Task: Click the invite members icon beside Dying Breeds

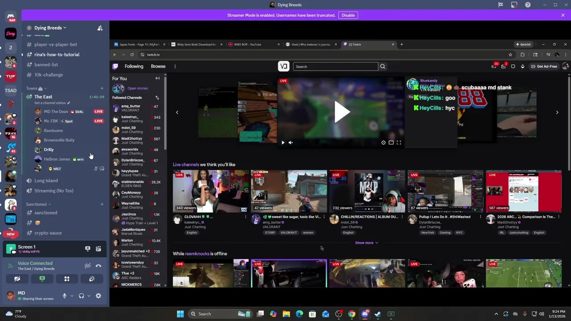Action: [100, 28]
